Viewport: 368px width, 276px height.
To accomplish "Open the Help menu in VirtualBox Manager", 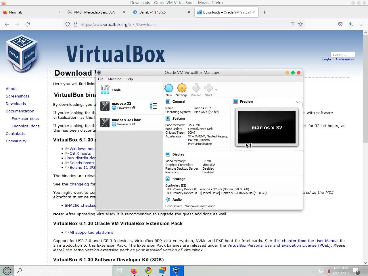I will pos(129,79).
